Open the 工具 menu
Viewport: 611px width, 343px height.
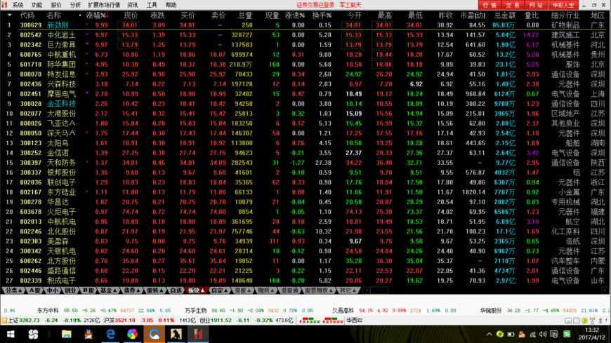(x=152, y=5)
